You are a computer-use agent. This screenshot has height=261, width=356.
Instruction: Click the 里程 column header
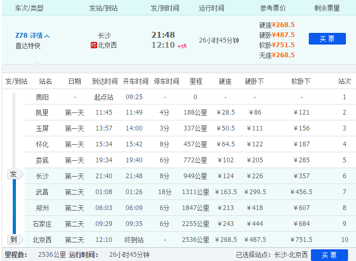pos(196,81)
